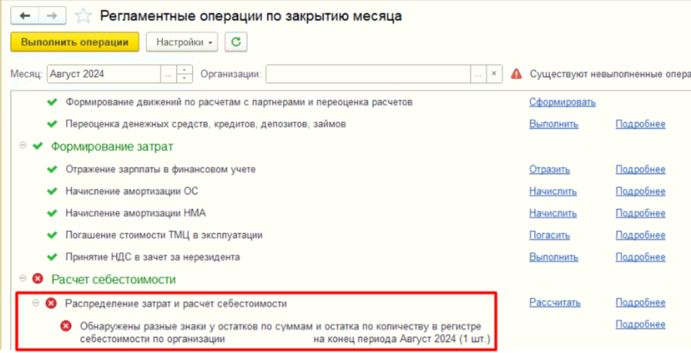Click the Рассчитать link

coord(554,303)
